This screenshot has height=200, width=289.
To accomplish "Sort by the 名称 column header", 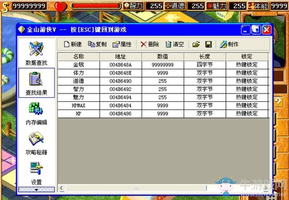I will [x=79, y=56].
